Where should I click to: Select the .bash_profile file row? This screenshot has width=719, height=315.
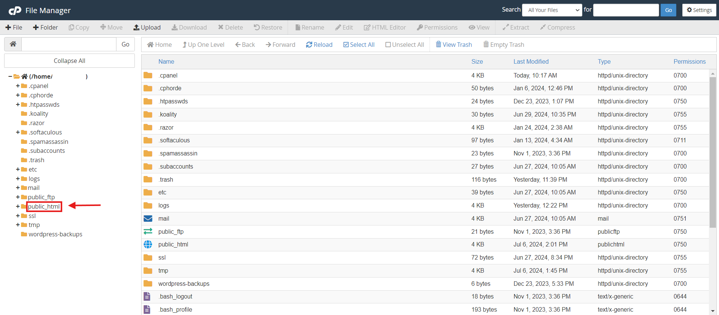tap(425, 309)
